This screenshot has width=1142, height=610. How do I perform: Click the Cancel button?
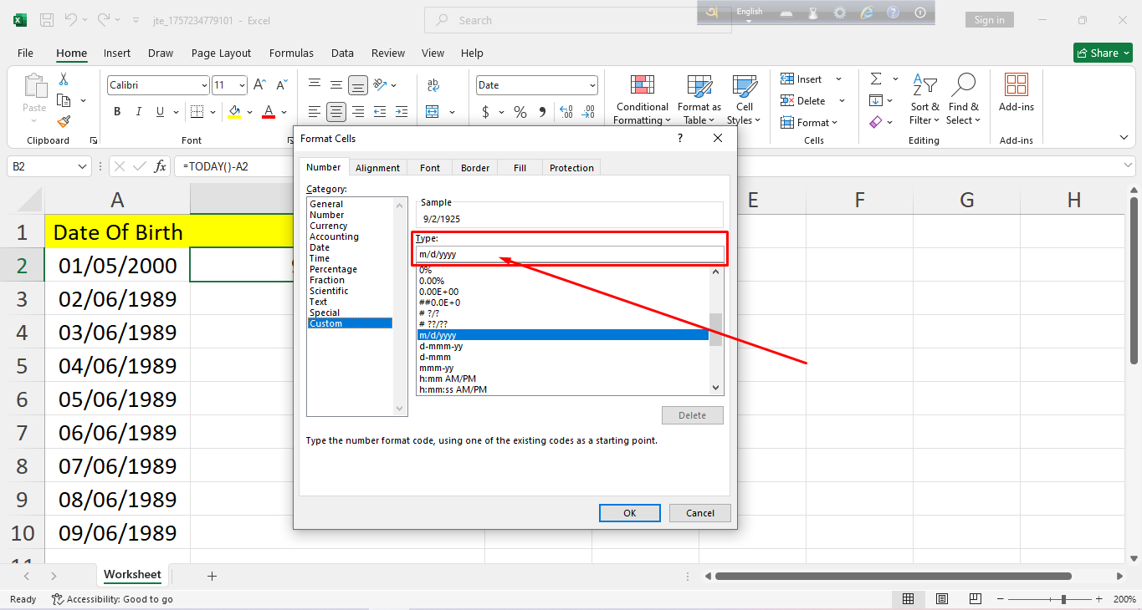[699, 513]
